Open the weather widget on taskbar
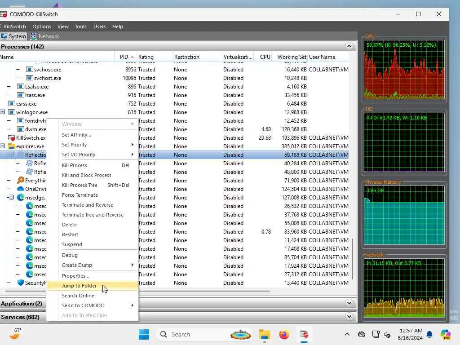 point(15,334)
